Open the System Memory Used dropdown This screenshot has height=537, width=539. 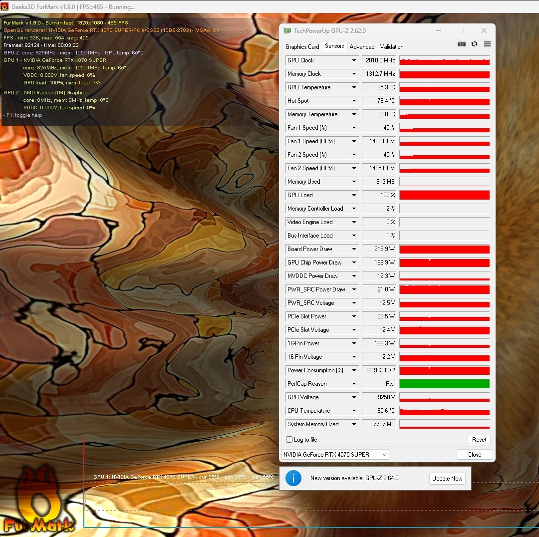pos(354,424)
